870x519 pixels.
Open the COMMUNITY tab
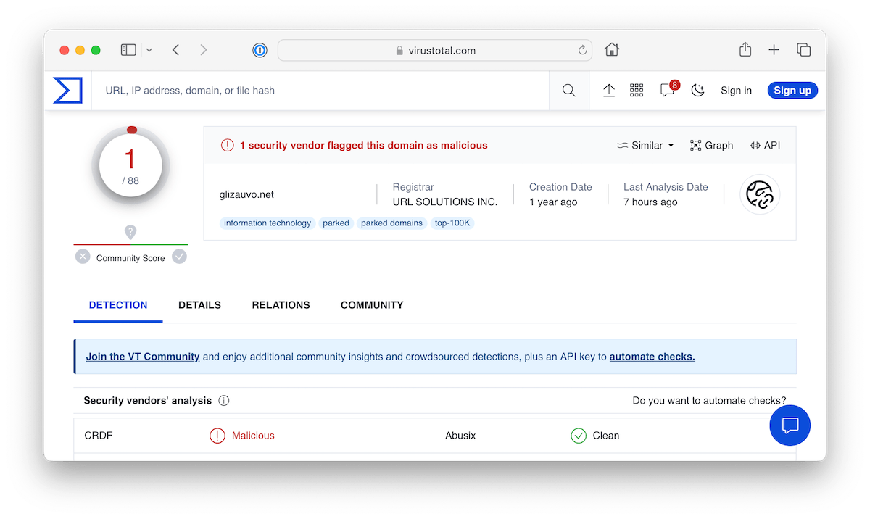pyautogui.click(x=372, y=305)
